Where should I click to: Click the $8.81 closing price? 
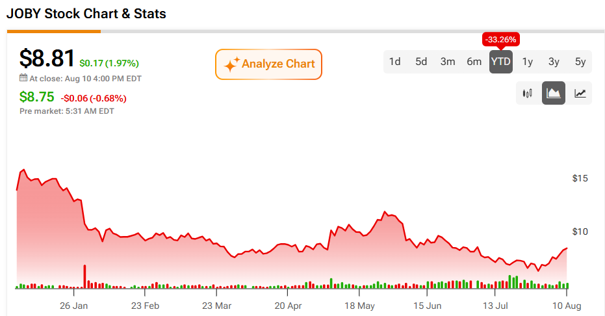[x=47, y=59]
